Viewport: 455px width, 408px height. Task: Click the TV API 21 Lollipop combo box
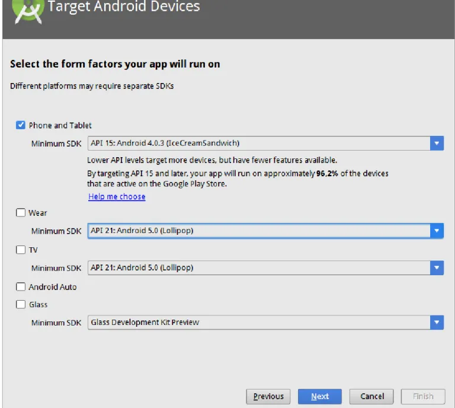tap(265, 267)
